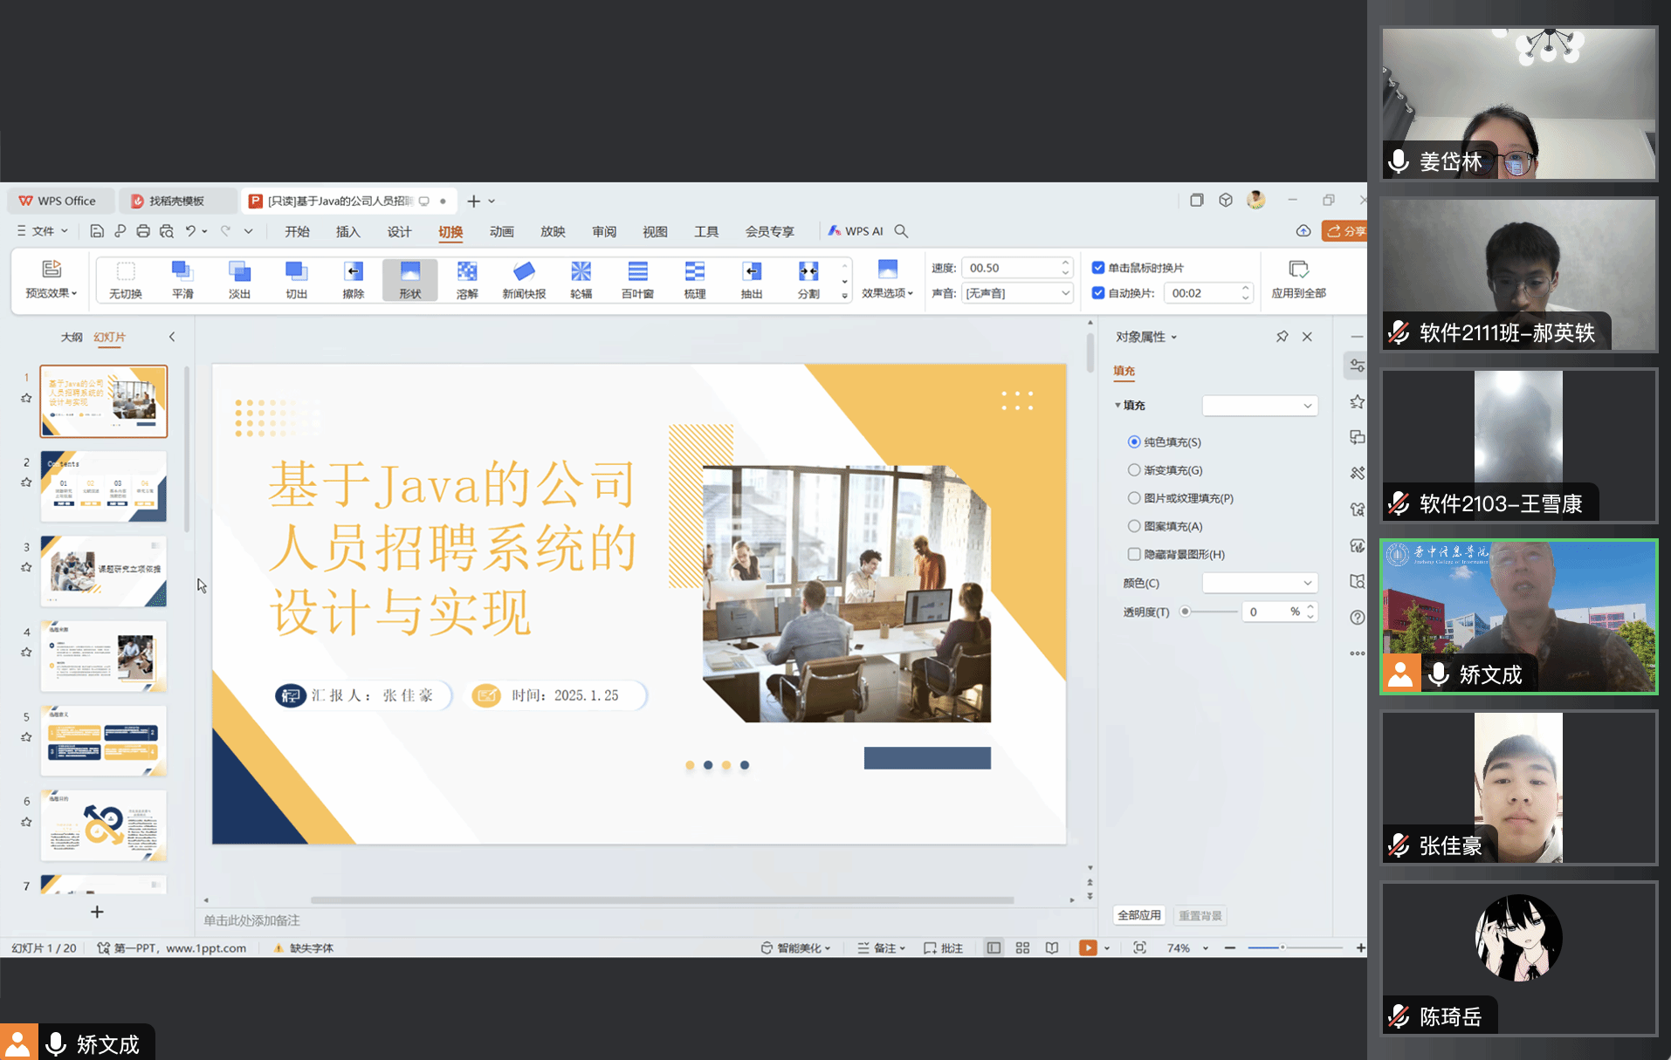Click cloud upload icon near share
The image size is (1671, 1060).
(x=1303, y=231)
